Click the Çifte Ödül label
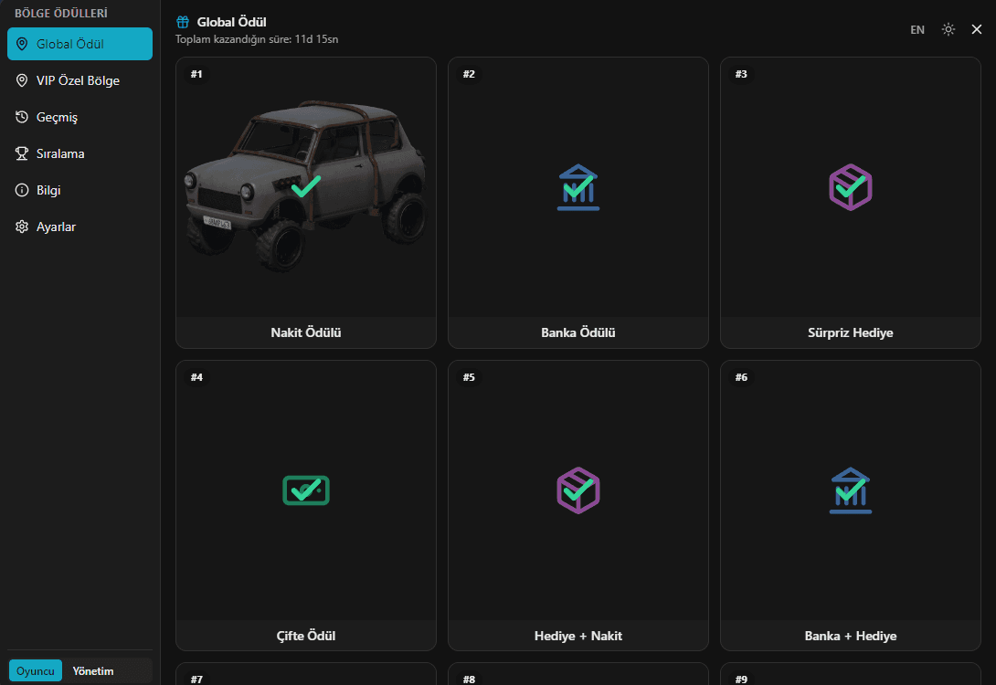 [x=306, y=636]
